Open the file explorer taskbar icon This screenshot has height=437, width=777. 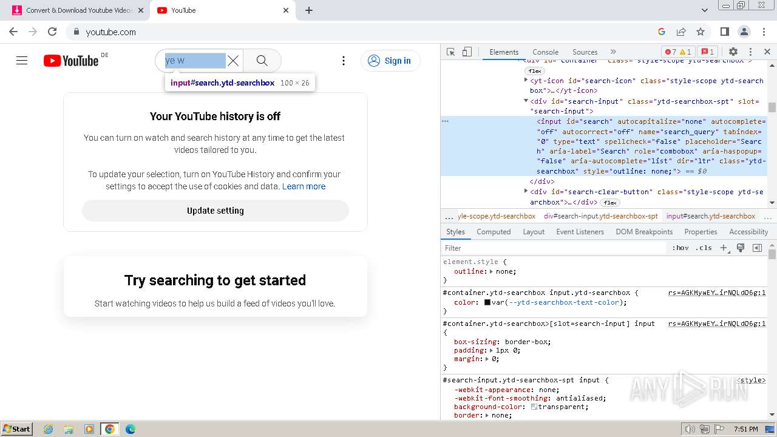[69, 429]
